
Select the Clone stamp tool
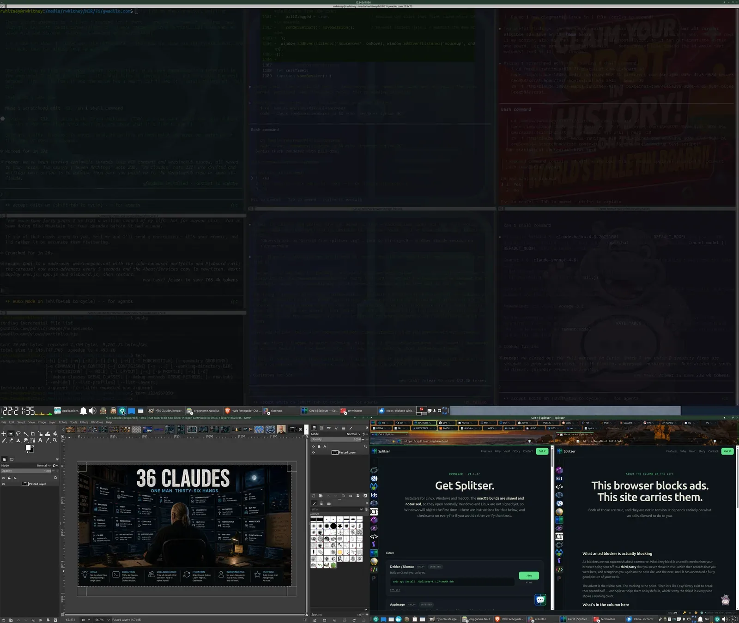coord(18,440)
